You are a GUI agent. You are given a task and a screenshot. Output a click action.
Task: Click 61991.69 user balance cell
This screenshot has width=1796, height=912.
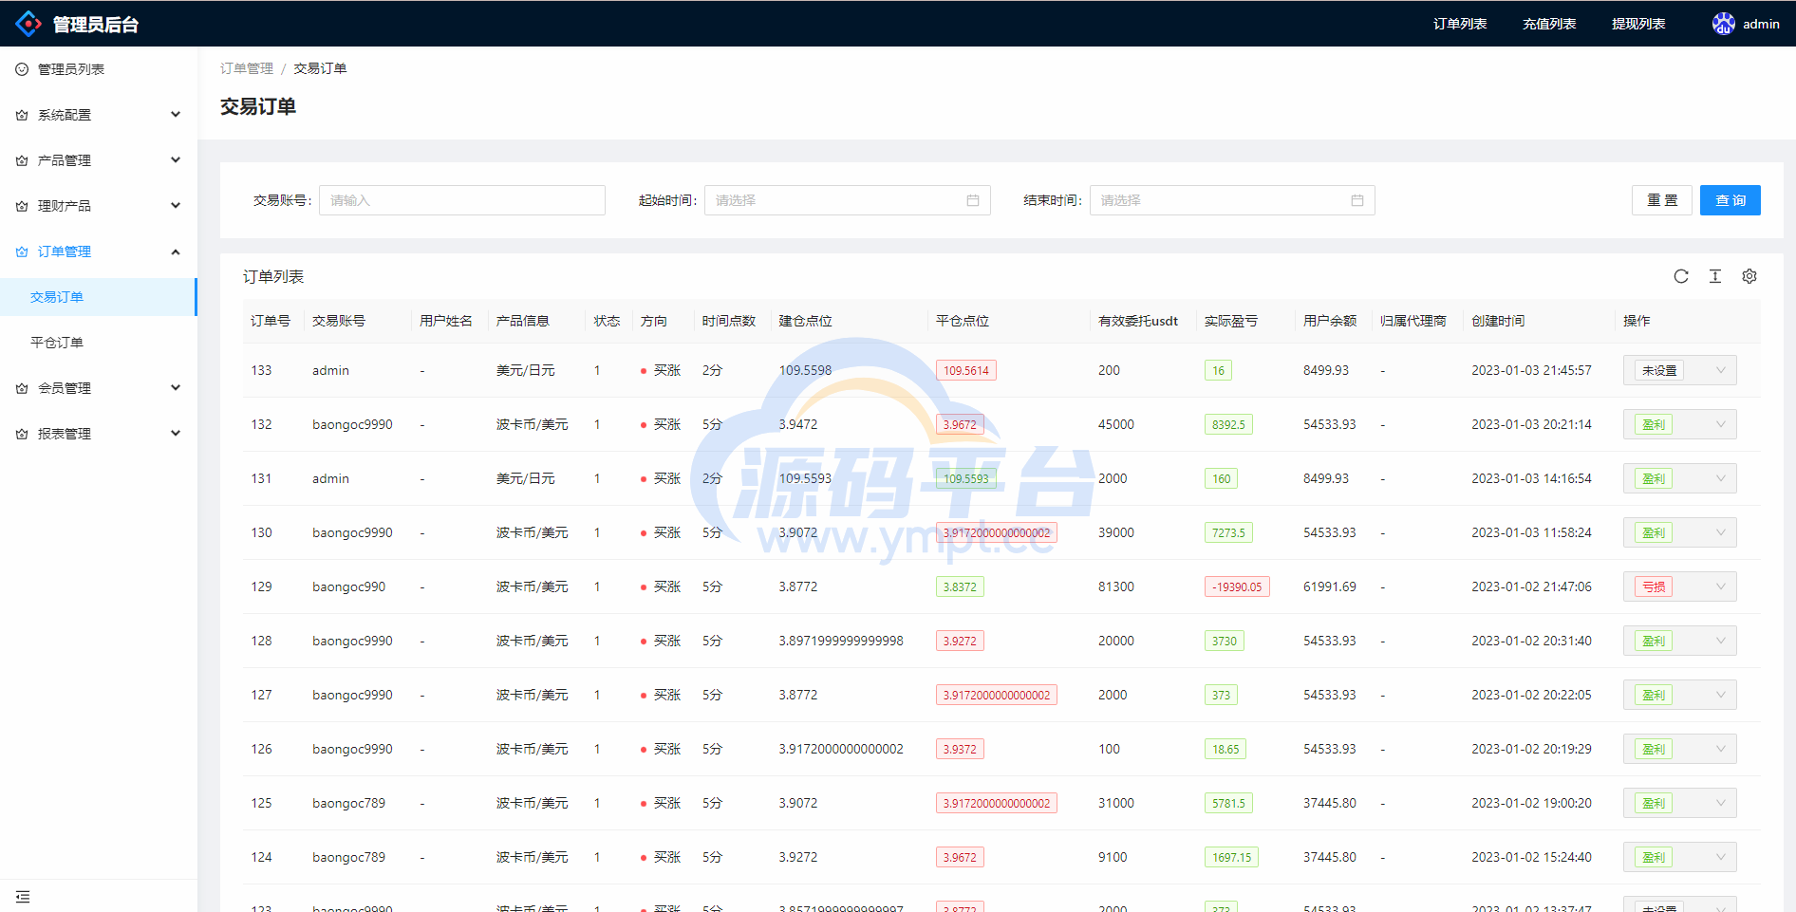pyautogui.click(x=1329, y=586)
